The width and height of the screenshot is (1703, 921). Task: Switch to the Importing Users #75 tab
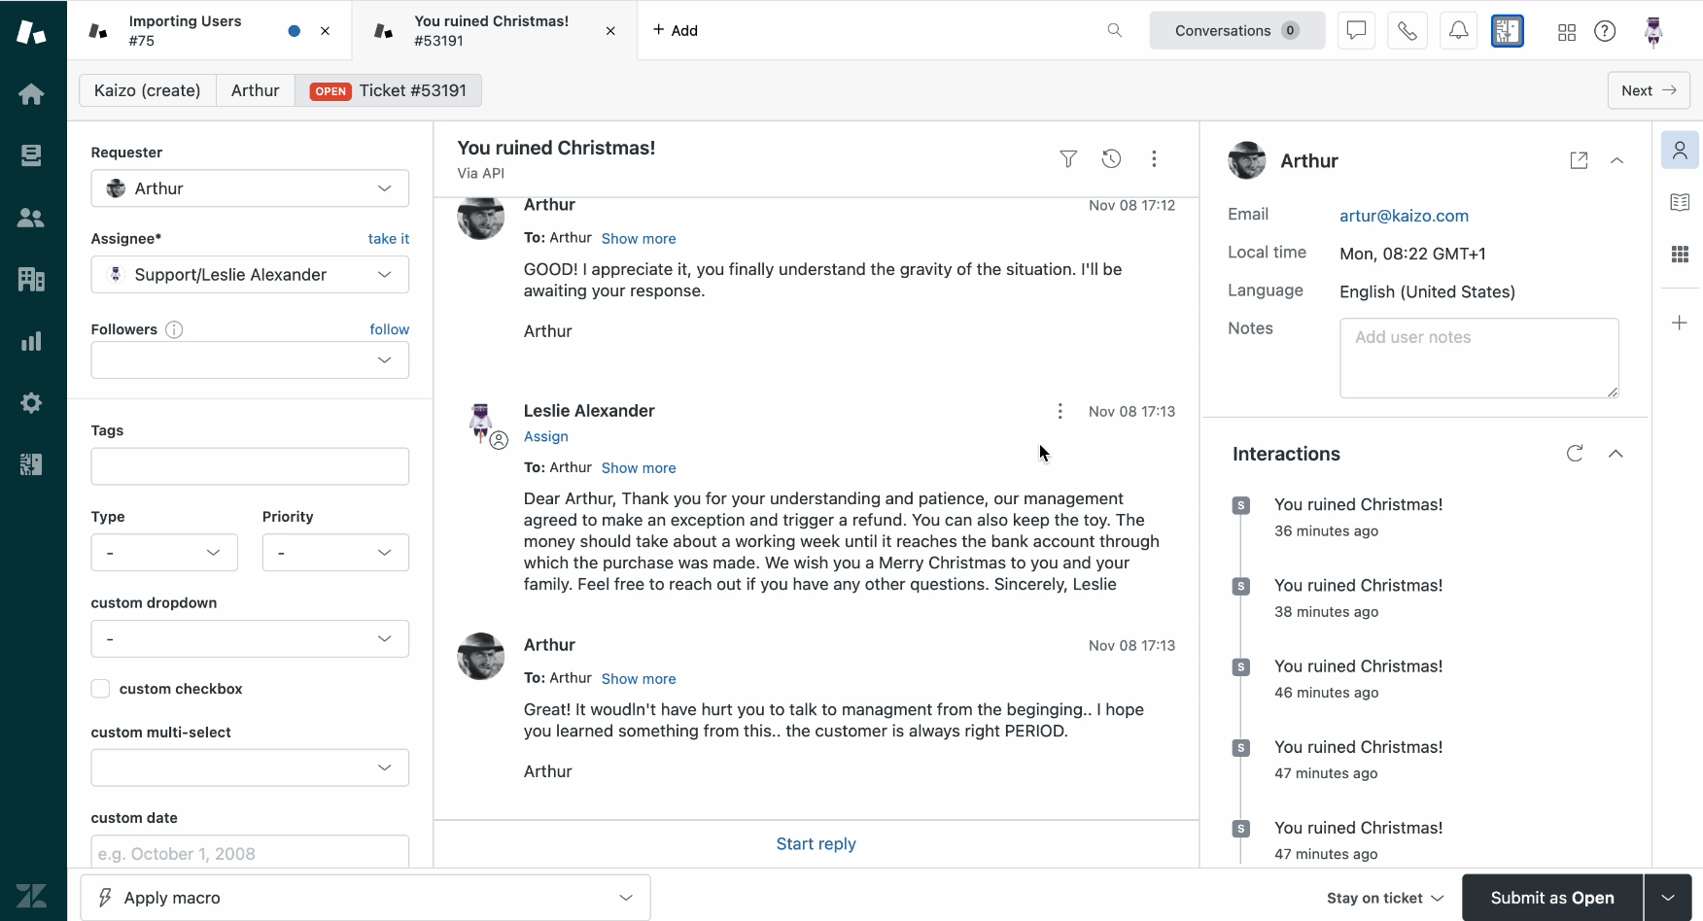click(185, 31)
